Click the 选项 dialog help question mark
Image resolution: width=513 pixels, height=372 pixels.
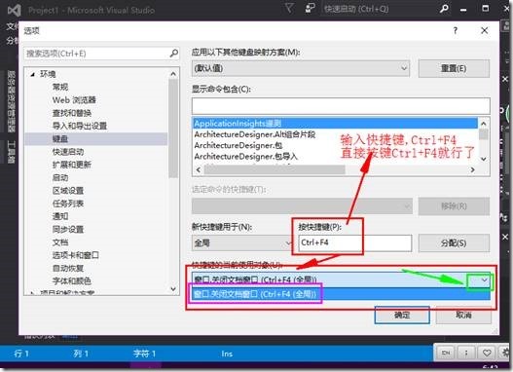tap(456, 31)
